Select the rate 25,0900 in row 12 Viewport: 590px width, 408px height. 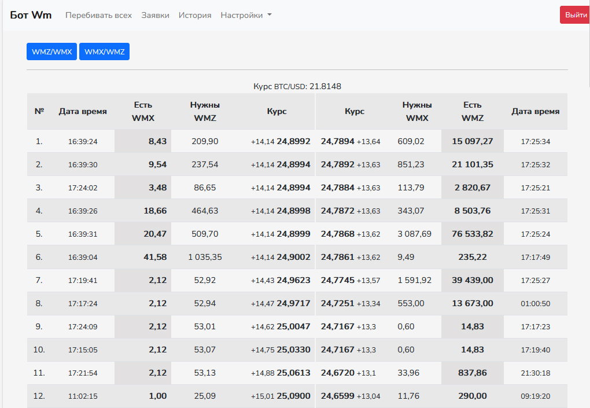click(293, 396)
